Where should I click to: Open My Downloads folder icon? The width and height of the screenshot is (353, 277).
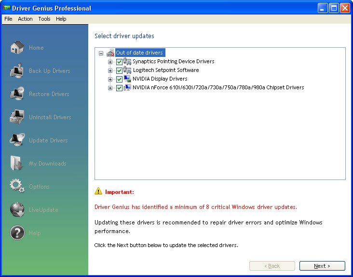coord(17,164)
